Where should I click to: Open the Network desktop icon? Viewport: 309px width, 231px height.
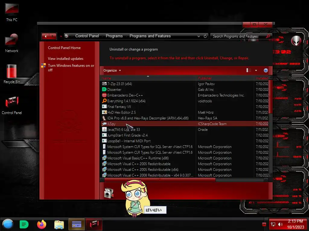[12, 43]
